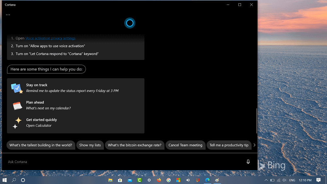Choose 'Tell me a productivity tip' chip

pyautogui.click(x=229, y=145)
